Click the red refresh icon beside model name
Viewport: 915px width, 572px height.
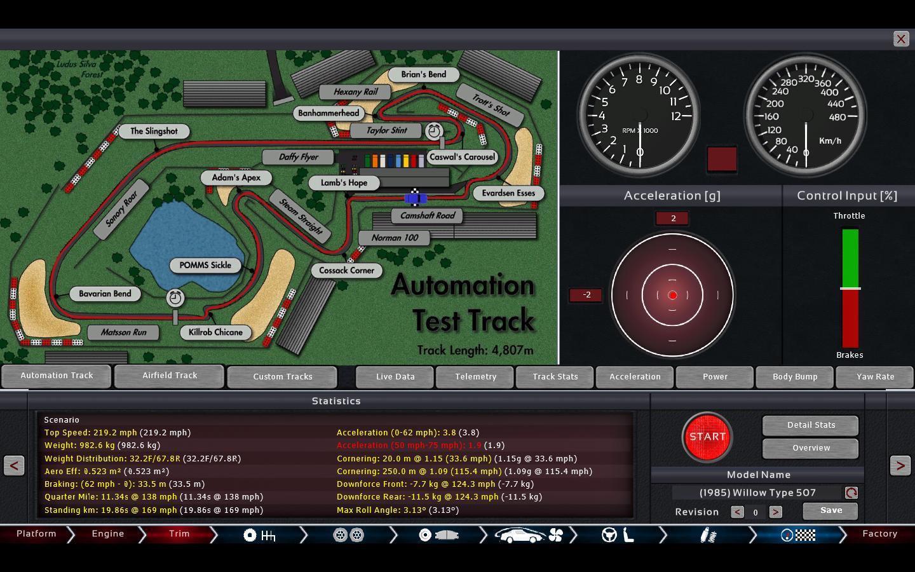851,493
